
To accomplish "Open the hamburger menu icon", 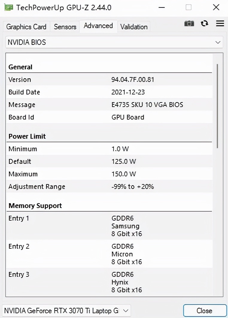I will click(220, 24).
